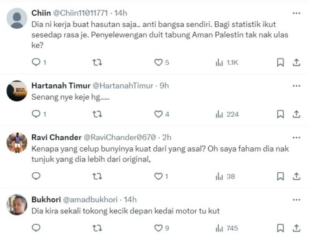The width and height of the screenshot is (309, 234).
Task: Retweet Hartanah Timur's post
Action: (97, 114)
